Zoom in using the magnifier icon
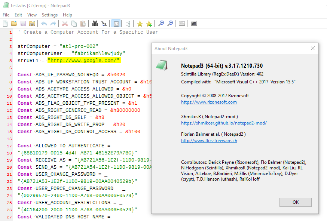This screenshot has height=221, width=327. [161, 23]
